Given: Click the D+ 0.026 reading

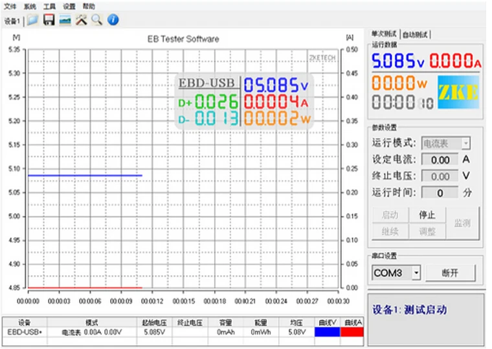Looking at the screenshot, I should (208, 102).
